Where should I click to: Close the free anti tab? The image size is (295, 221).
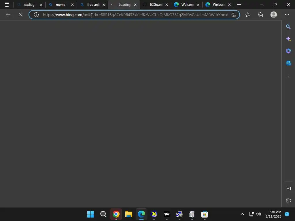tap(104, 5)
